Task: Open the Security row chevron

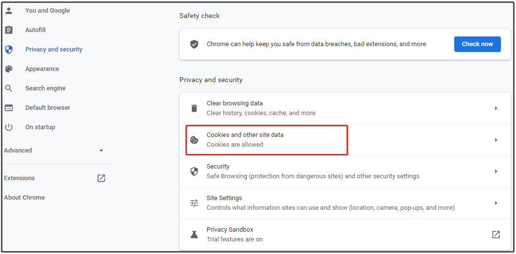Action: click(496, 171)
